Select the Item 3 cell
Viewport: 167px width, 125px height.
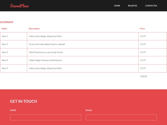click(14, 52)
